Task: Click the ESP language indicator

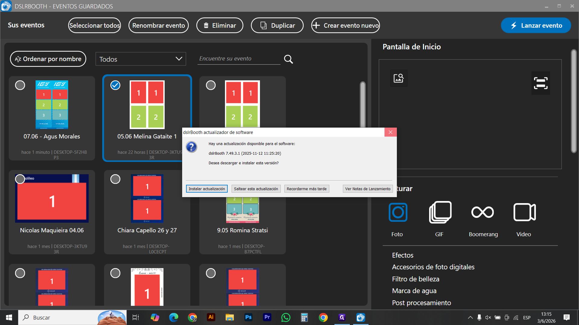Action: click(x=527, y=317)
